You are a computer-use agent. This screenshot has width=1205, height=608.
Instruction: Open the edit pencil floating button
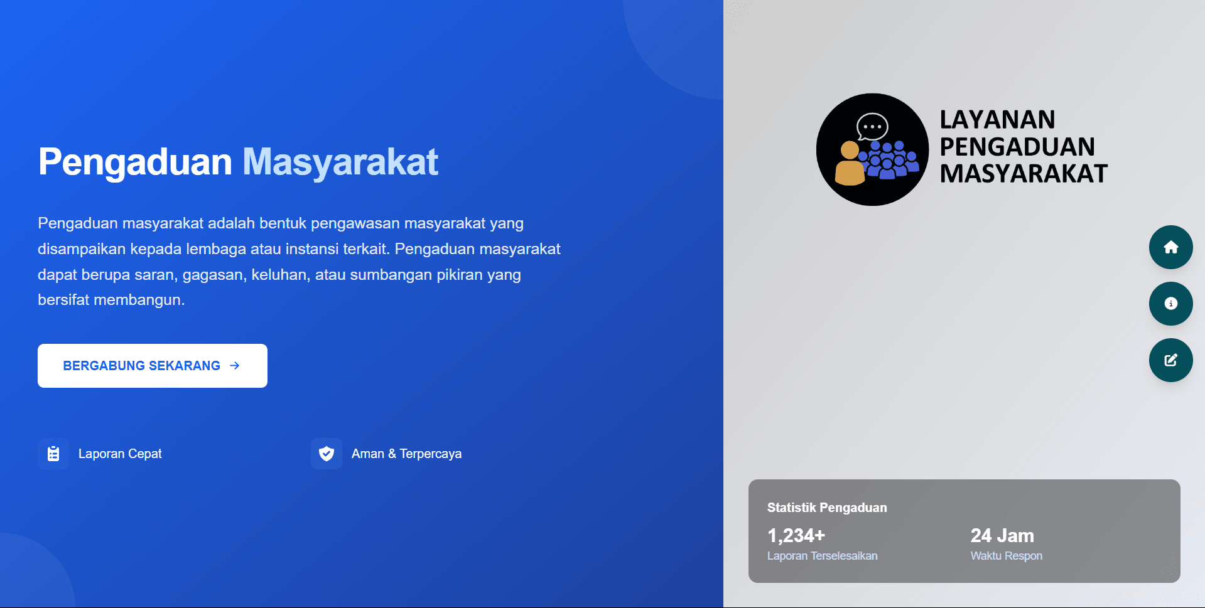1170,360
